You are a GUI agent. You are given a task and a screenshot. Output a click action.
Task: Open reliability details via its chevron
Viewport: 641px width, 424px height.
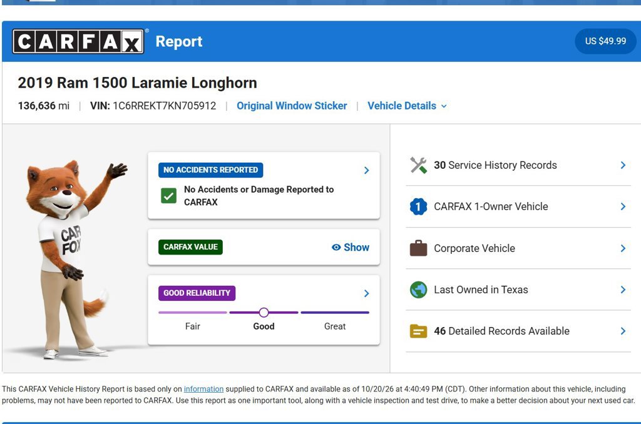(366, 293)
